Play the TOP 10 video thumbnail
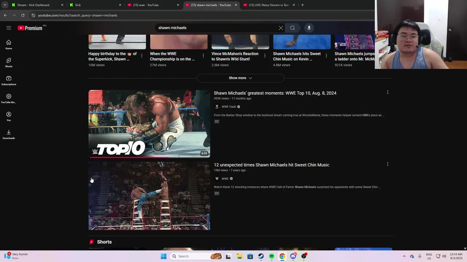This screenshot has height=262, width=467. (149, 124)
